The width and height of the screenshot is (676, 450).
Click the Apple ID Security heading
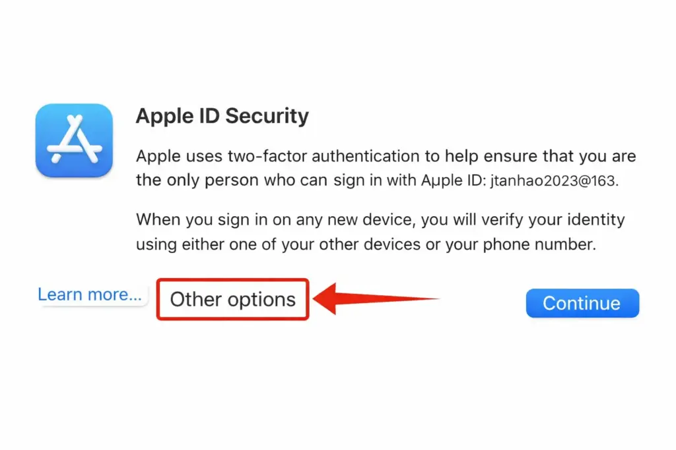222,115
